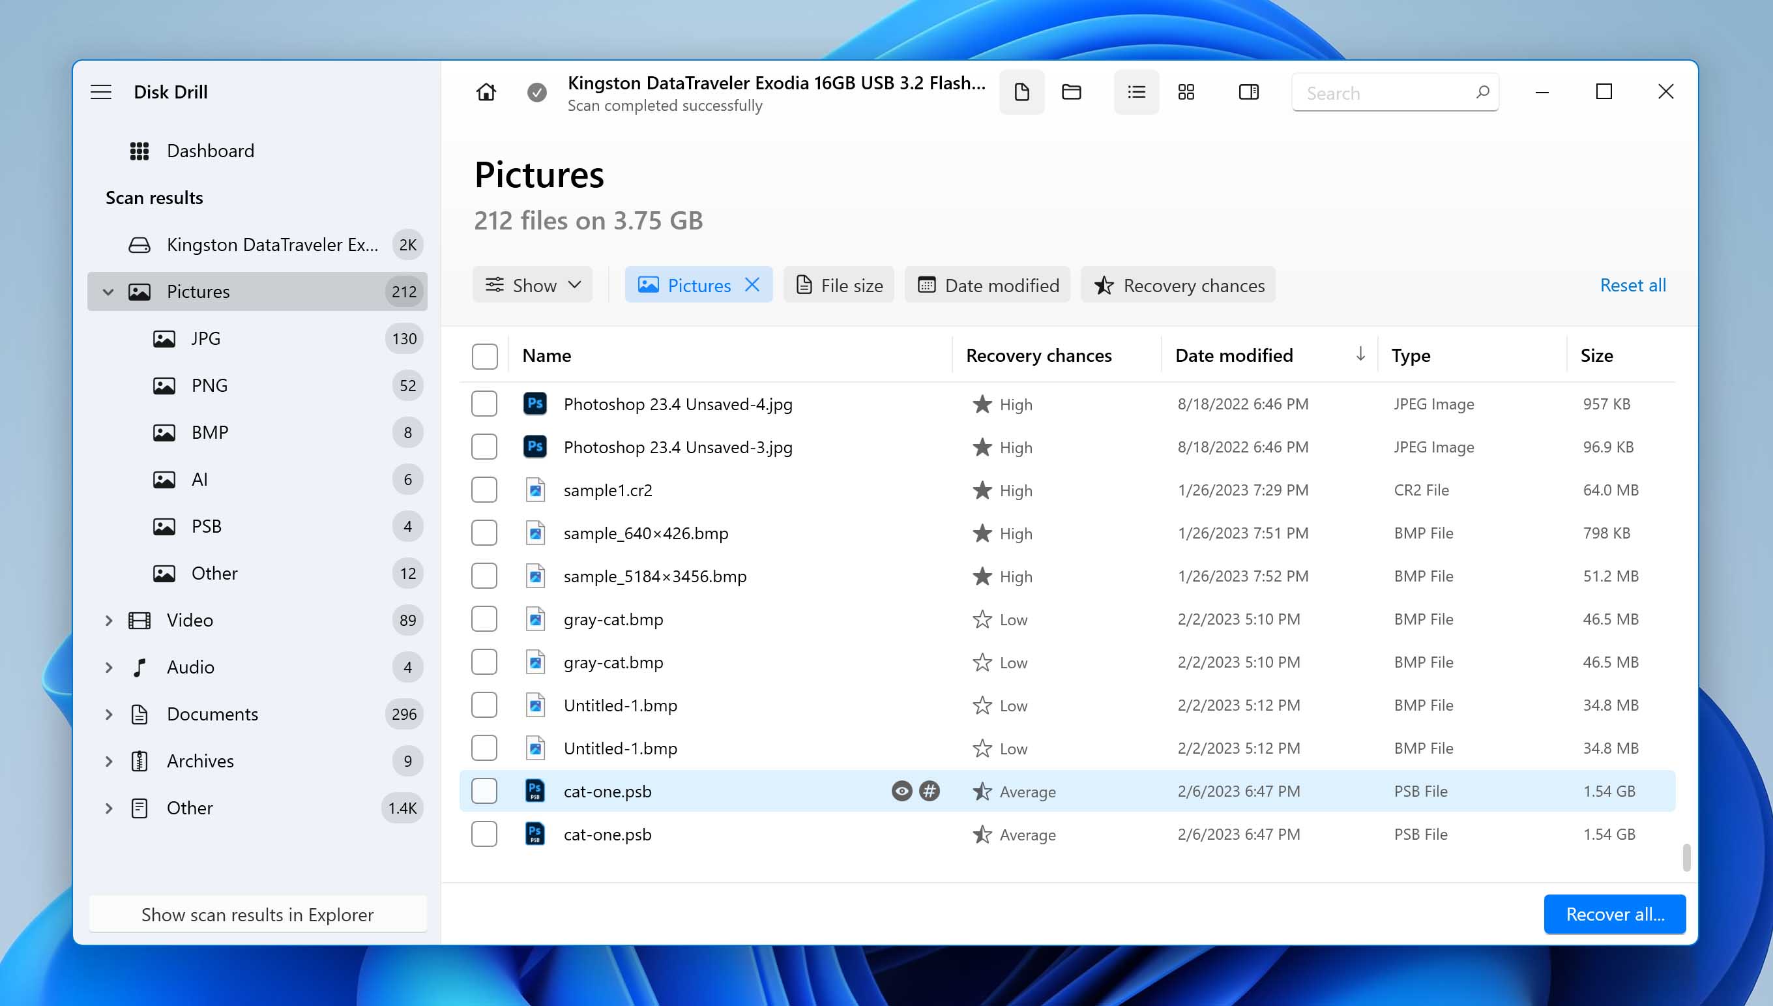Switch to files view page icon
The width and height of the screenshot is (1773, 1006).
tap(1021, 92)
